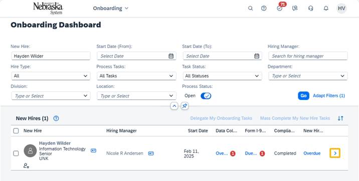Pin the filter bar with pushpin icon
359x181 pixels.
point(185,106)
